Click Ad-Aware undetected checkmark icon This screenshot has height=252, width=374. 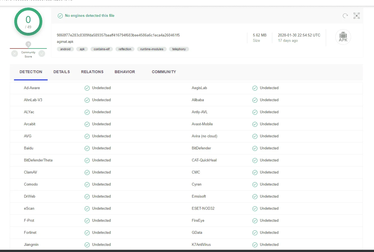(87, 88)
